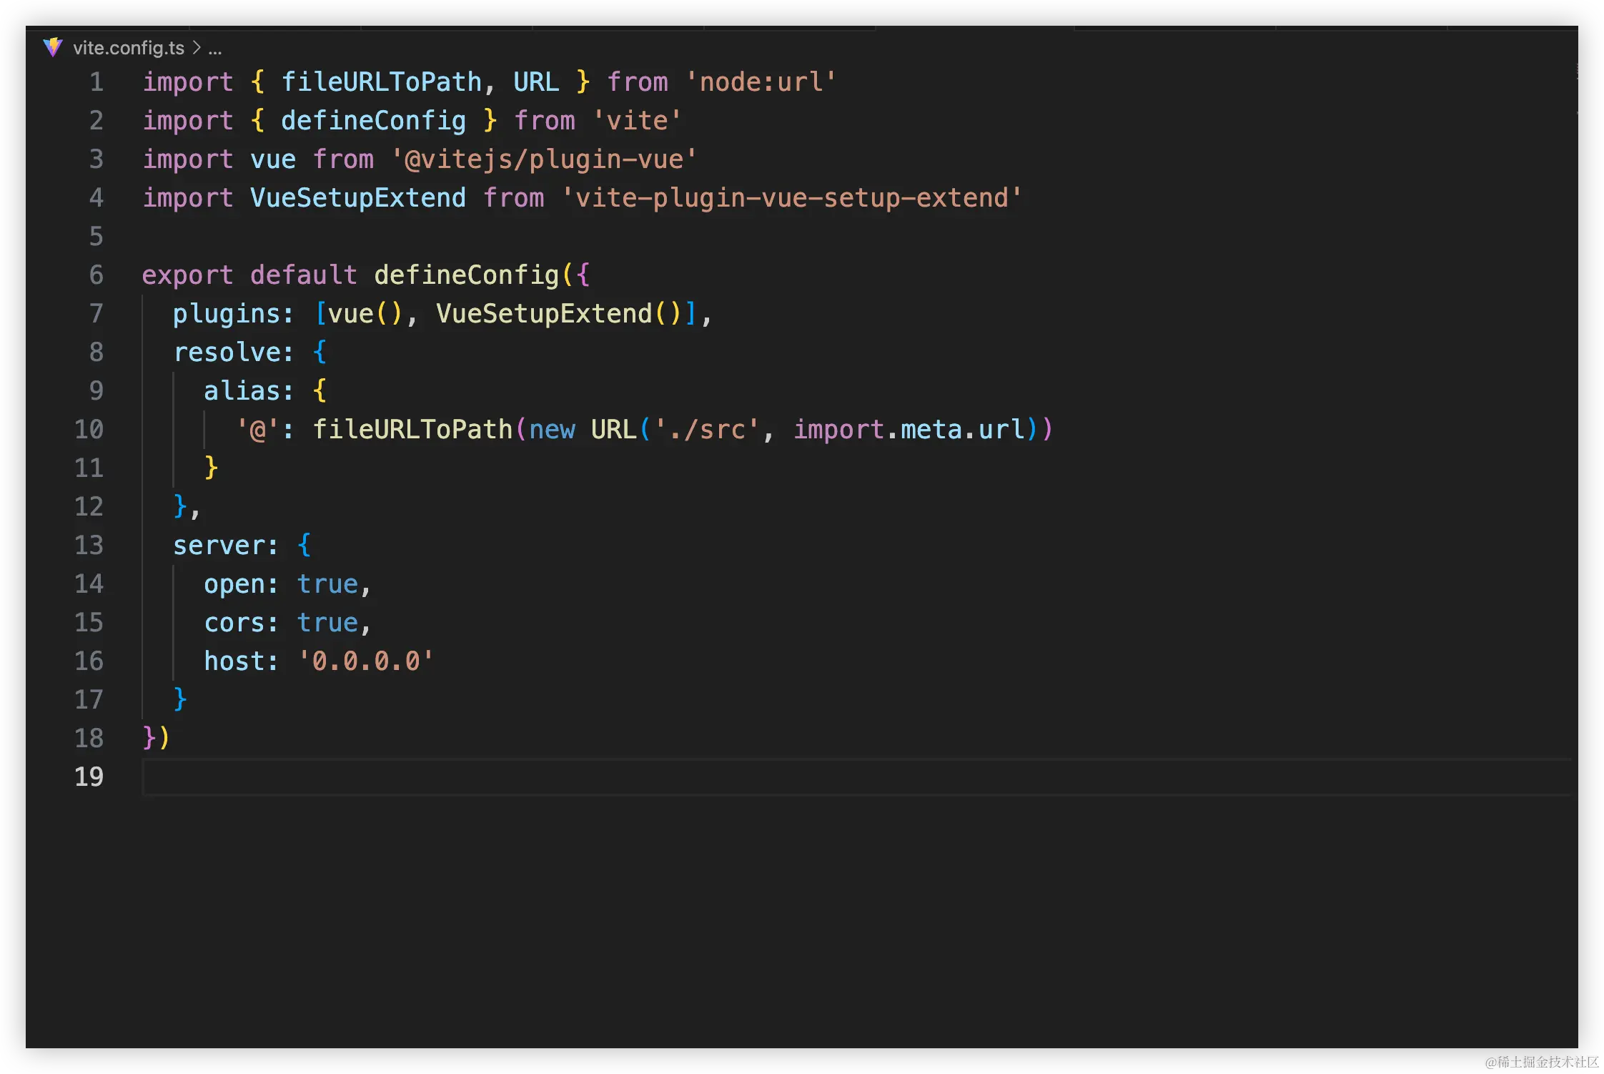Click the true value after cors:

tap(327, 623)
